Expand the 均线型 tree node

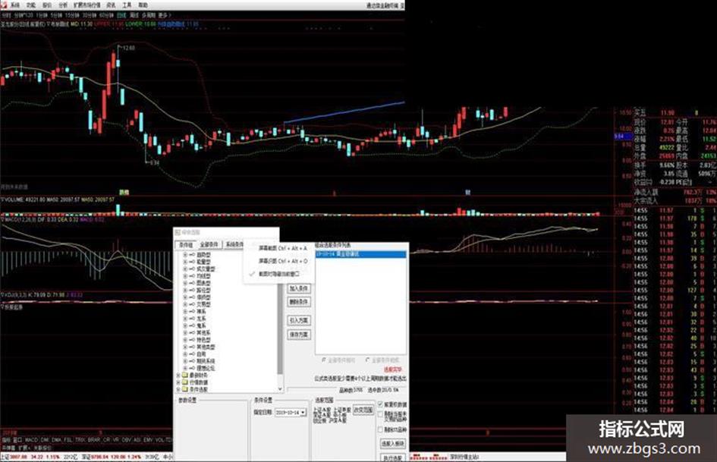[184, 276]
